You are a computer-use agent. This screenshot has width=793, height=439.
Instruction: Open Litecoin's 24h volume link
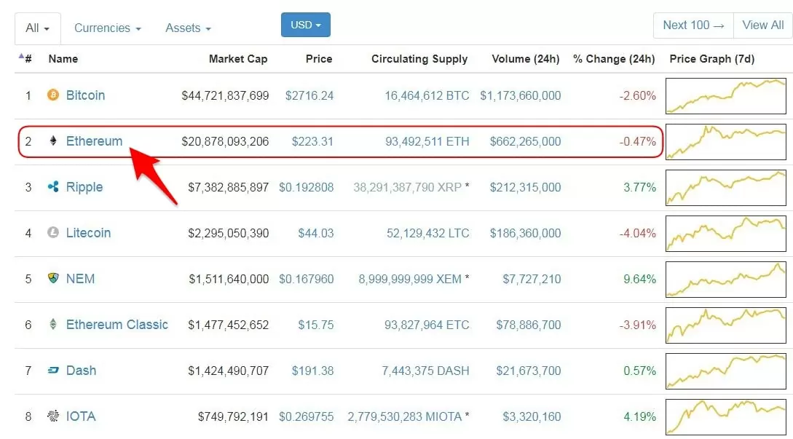(525, 233)
